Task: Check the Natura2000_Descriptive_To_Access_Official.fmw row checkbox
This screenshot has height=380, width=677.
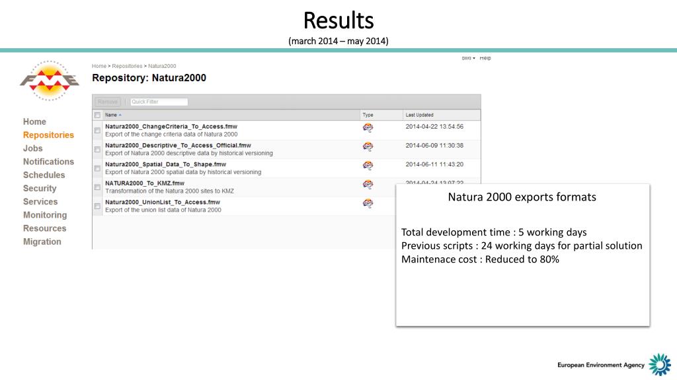Action: click(x=97, y=149)
